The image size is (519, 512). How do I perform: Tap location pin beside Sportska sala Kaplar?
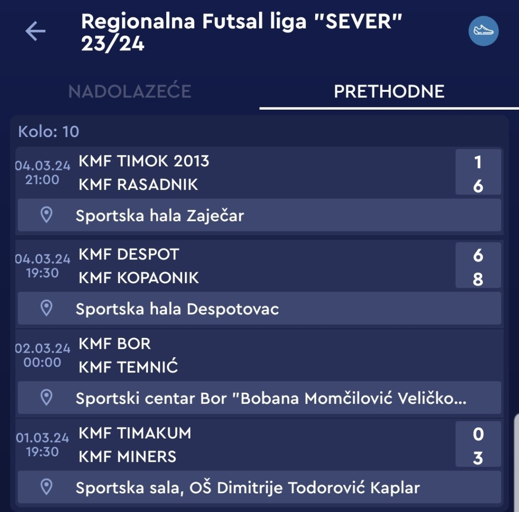47,487
